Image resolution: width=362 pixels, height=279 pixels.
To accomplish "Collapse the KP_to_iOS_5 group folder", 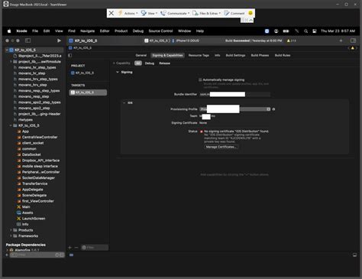I will [x=11, y=125].
